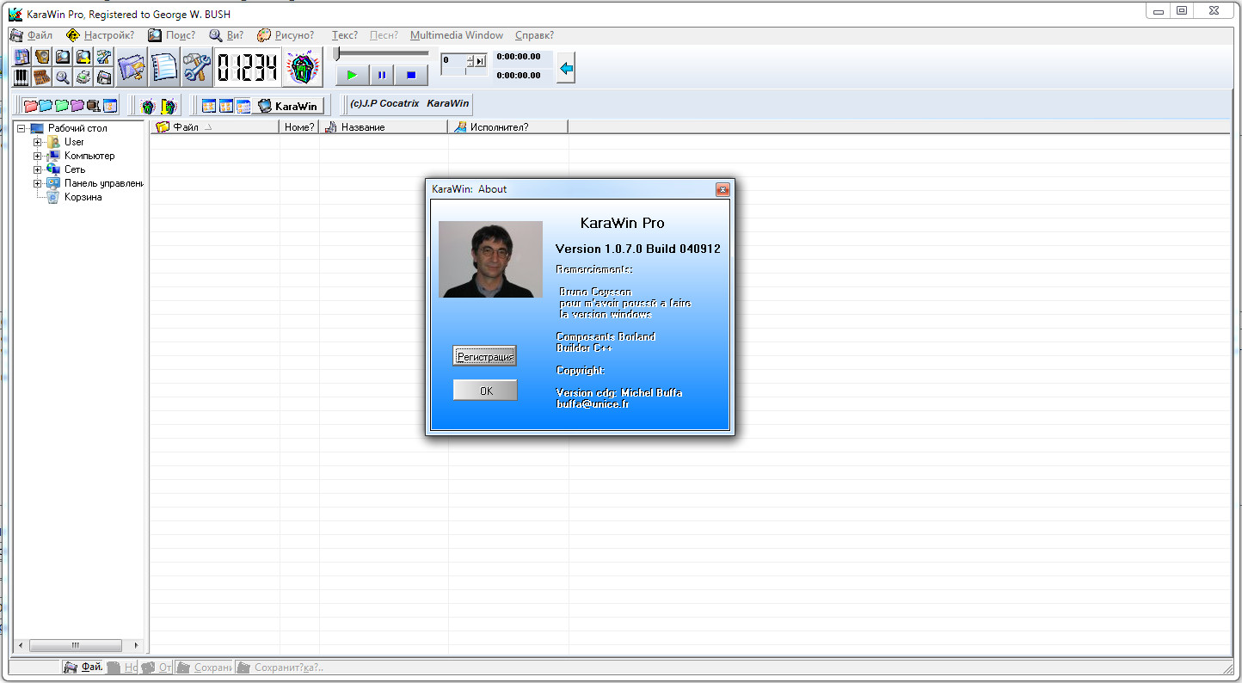This screenshot has height=683, width=1242.
Task: Click the large lined notepad icon
Action: coord(163,68)
